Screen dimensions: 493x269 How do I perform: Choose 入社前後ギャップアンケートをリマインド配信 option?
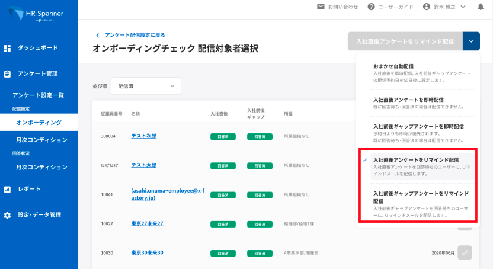coord(421,197)
